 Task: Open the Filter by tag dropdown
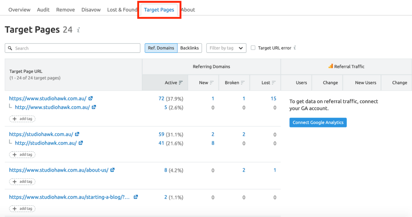click(x=226, y=48)
